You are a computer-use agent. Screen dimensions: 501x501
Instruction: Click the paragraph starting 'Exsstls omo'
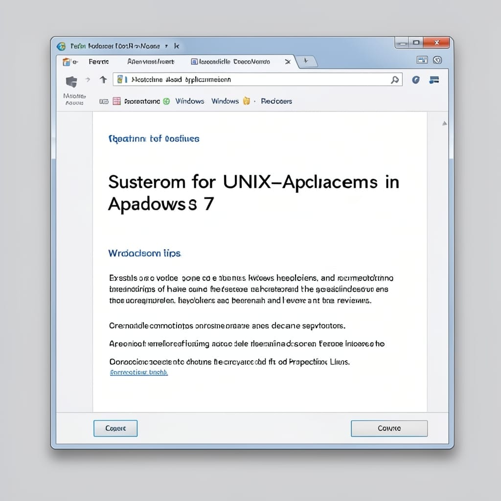(251, 289)
